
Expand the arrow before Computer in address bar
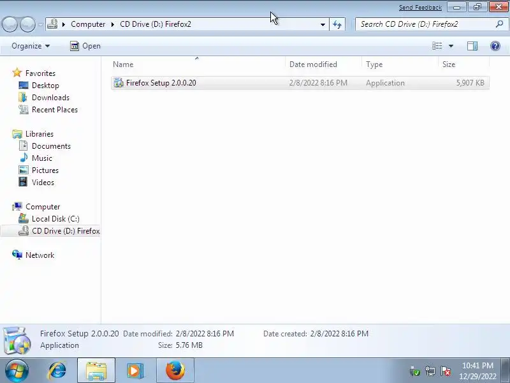coord(64,24)
